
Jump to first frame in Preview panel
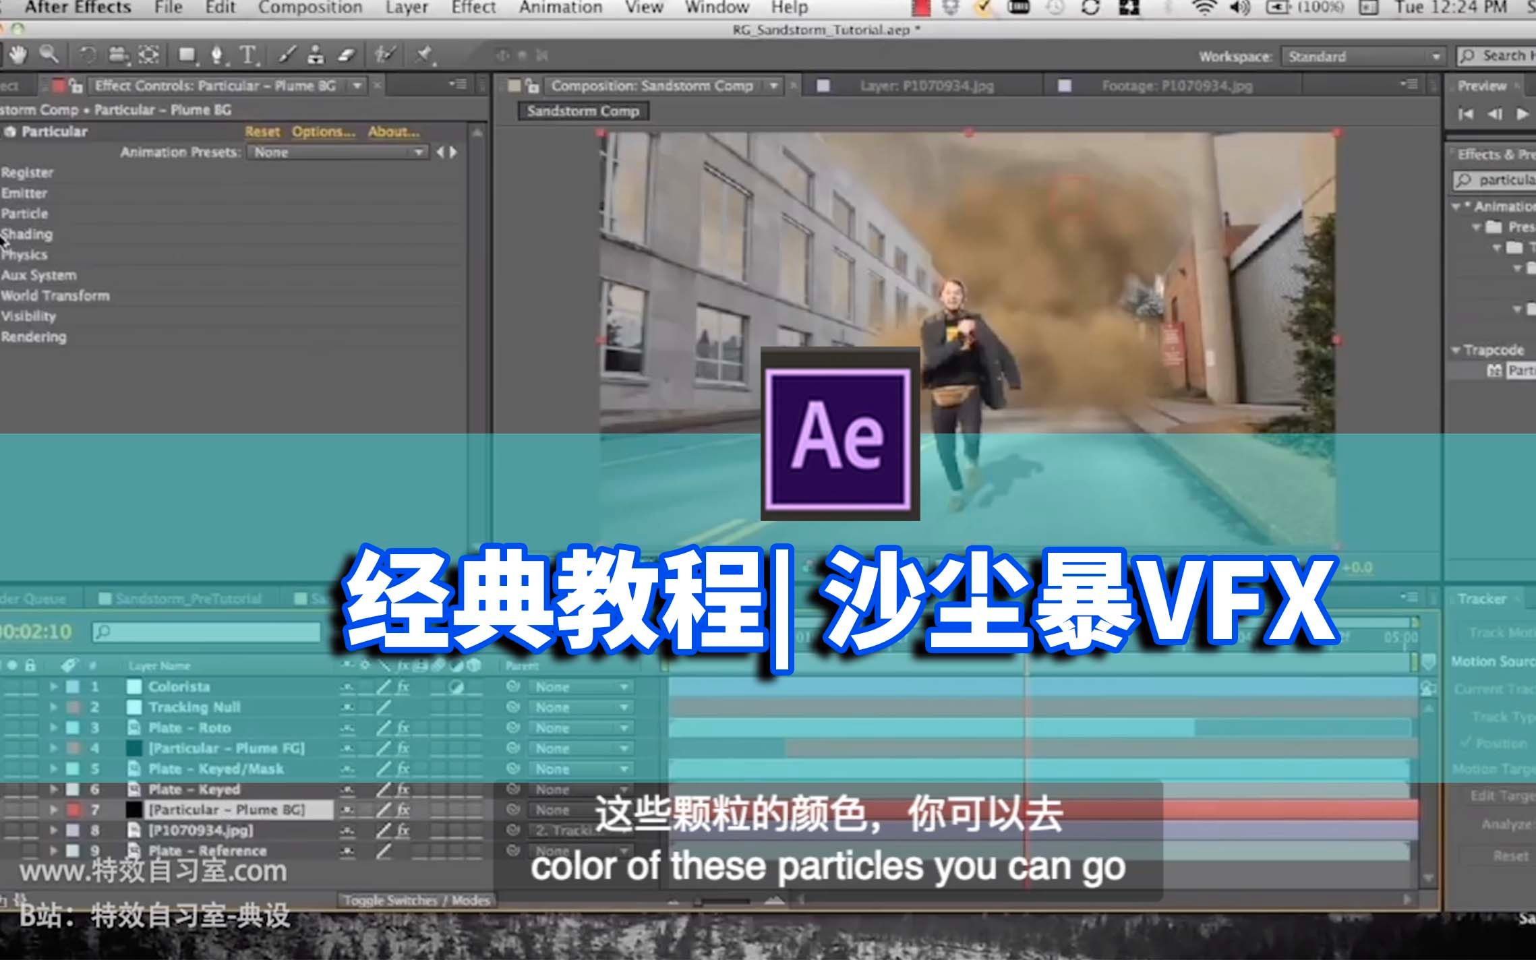click(1466, 115)
